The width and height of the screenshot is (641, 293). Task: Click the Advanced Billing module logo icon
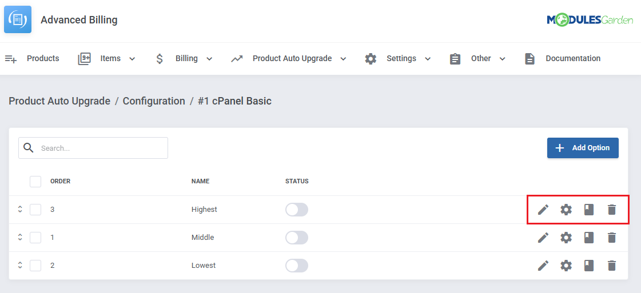18,19
